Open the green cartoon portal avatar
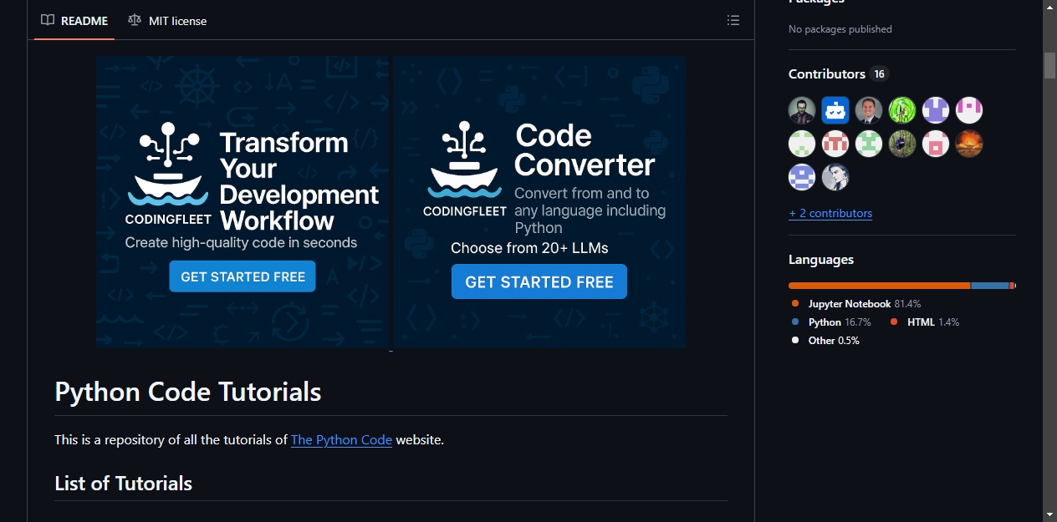Image resolution: width=1057 pixels, height=522 pixels. coord(902,110)
